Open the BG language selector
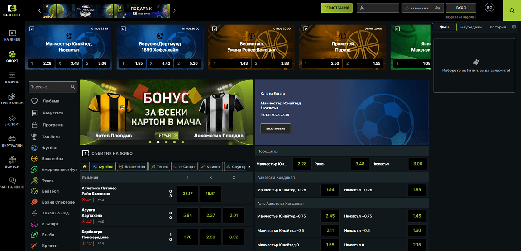This screenshot has height=251, width=521. pos(489,8)
